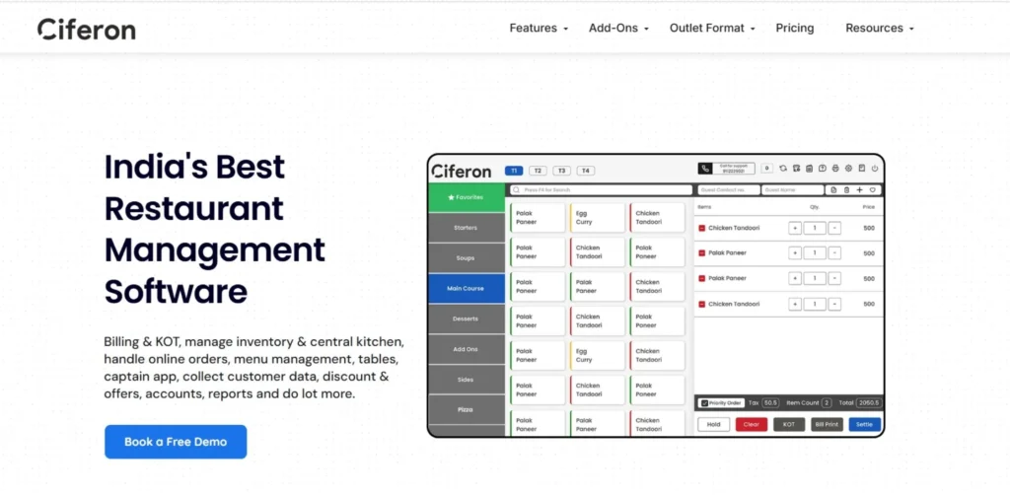This screenshot has width=1010, height=496.
Task: Click the Price column header
Action: (x=868, y=207)
